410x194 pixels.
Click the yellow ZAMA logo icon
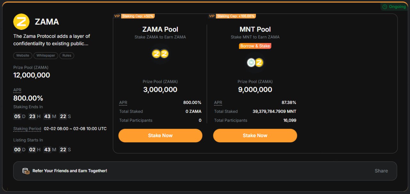click(21, 22)
